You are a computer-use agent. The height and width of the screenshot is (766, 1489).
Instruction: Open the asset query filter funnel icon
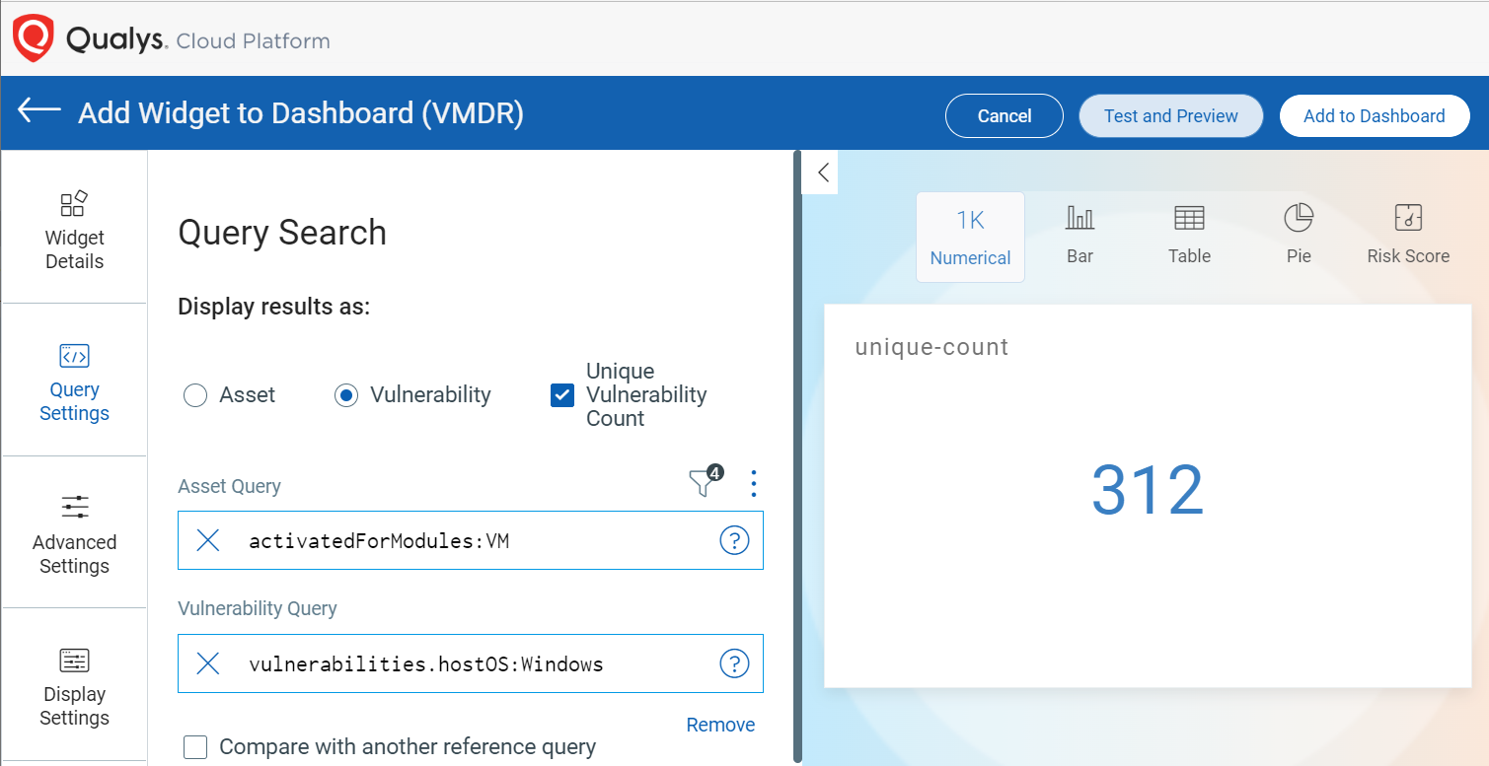pyautogui.click(x=703, y=482)
